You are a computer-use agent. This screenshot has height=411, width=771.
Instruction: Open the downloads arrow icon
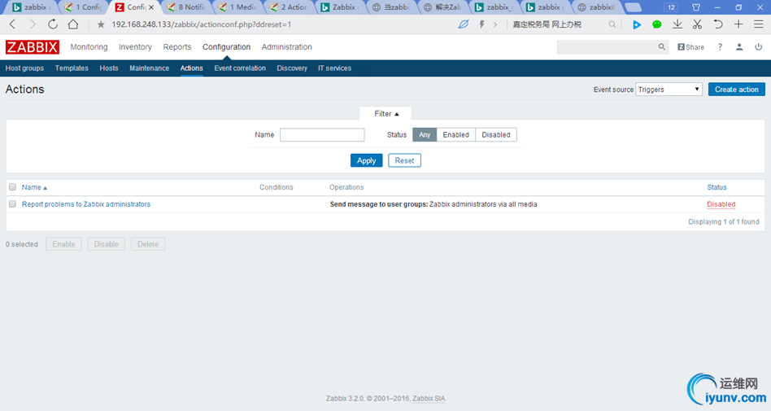[x=677, y=24]
